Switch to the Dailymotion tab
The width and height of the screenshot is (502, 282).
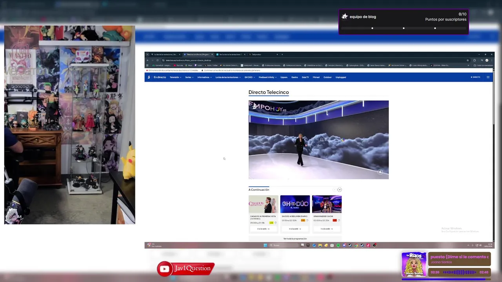tap(262, 54)
